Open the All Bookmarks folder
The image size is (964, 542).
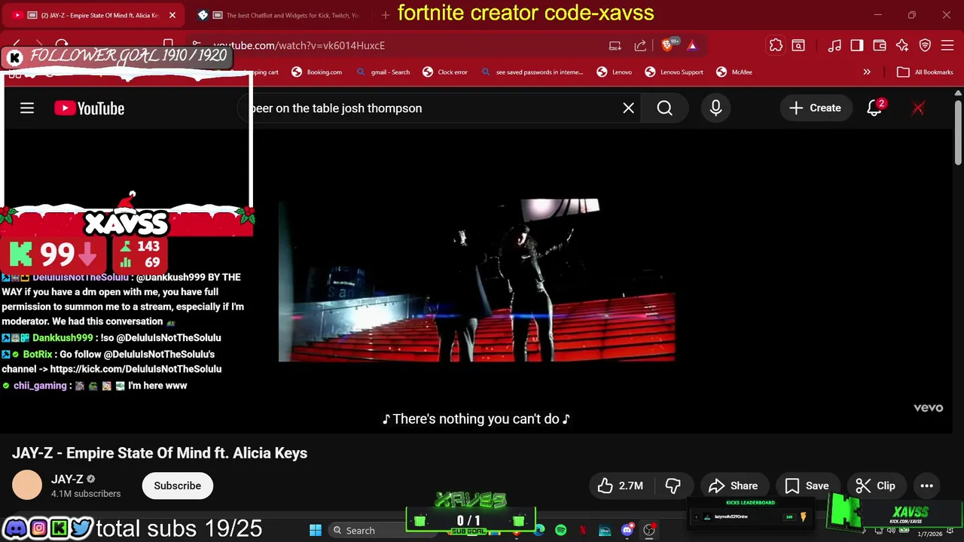click(x=925, y=72)
